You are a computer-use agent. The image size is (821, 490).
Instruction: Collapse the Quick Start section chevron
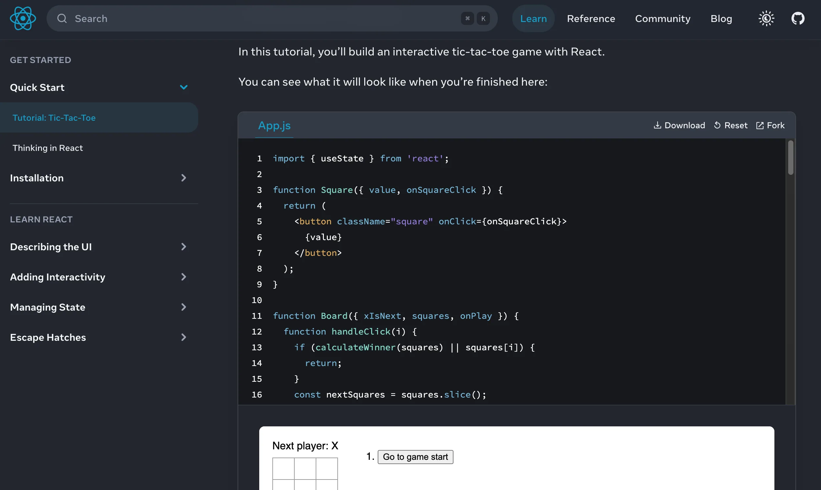point(184,87)
